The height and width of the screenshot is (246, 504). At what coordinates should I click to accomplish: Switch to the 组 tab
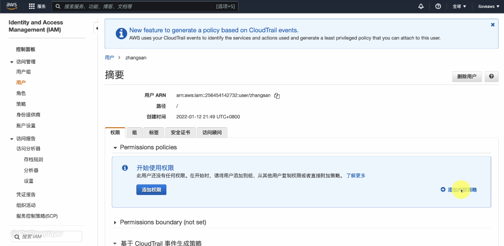pyautogui.click(x=134, y=133)
